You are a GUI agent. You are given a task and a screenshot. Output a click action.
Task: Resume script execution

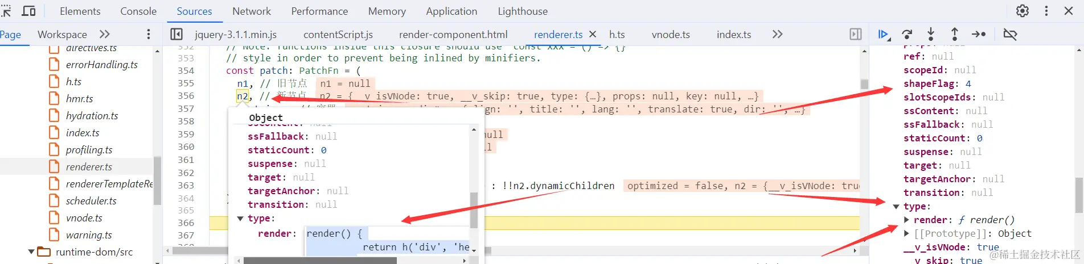click(x=884, y=34)
